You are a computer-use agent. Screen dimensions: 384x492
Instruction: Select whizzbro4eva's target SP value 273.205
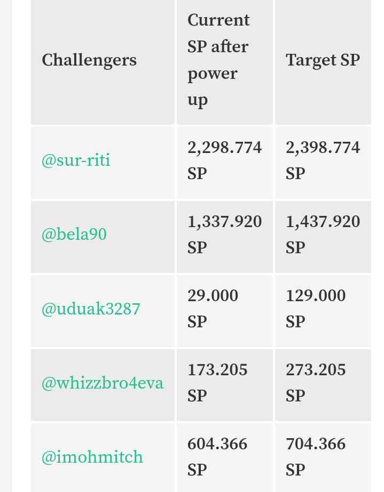coord(316,370)
